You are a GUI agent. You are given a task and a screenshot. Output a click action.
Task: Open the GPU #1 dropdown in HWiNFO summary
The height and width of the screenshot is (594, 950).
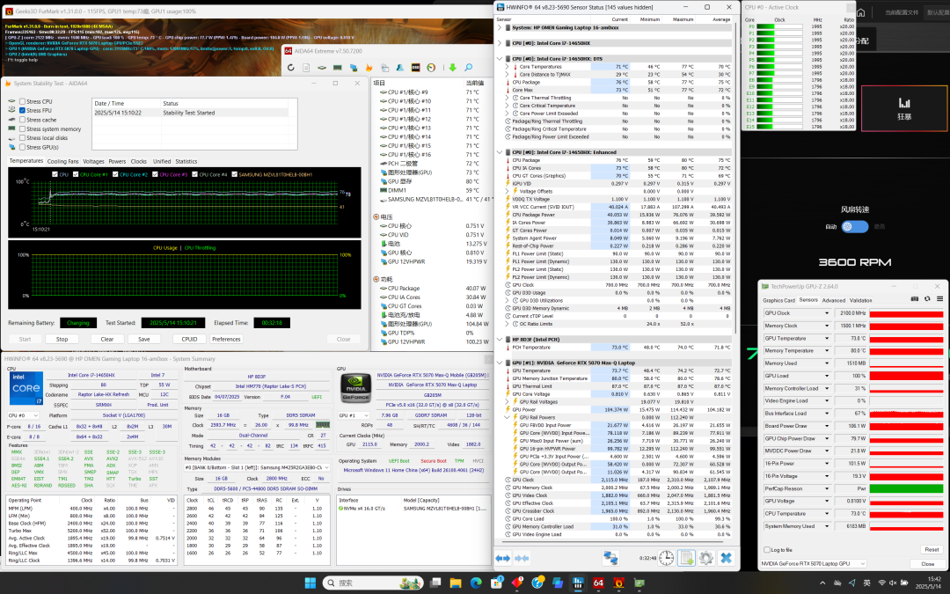click(354, 415)
